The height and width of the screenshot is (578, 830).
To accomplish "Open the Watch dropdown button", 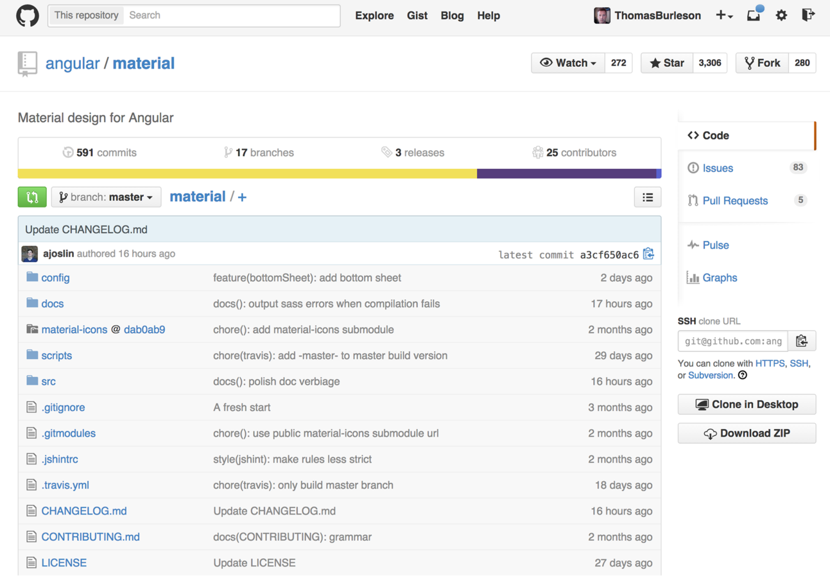I will [x=568, y=63].
